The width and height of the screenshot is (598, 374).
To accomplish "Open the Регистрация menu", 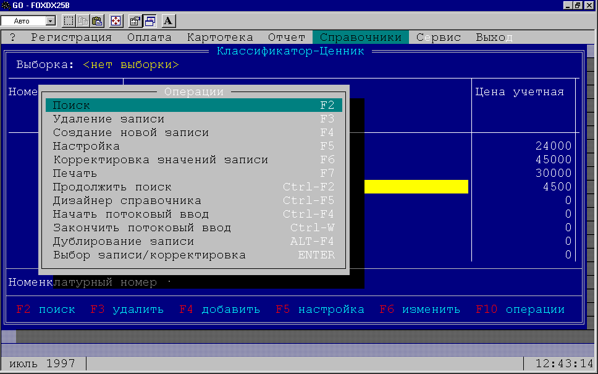I will click(71, 37).
